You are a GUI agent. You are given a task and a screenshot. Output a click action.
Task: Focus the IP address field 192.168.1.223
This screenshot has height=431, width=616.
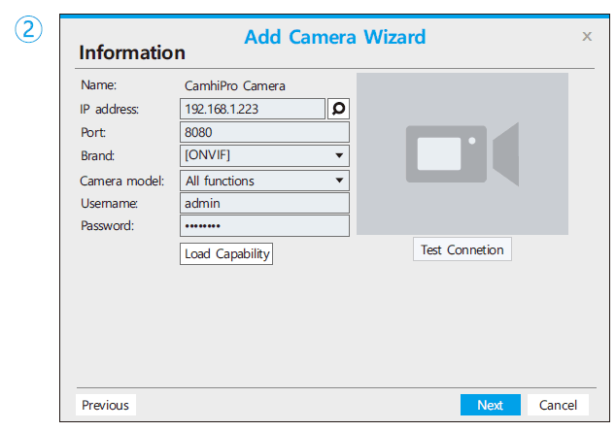[253, 109]
